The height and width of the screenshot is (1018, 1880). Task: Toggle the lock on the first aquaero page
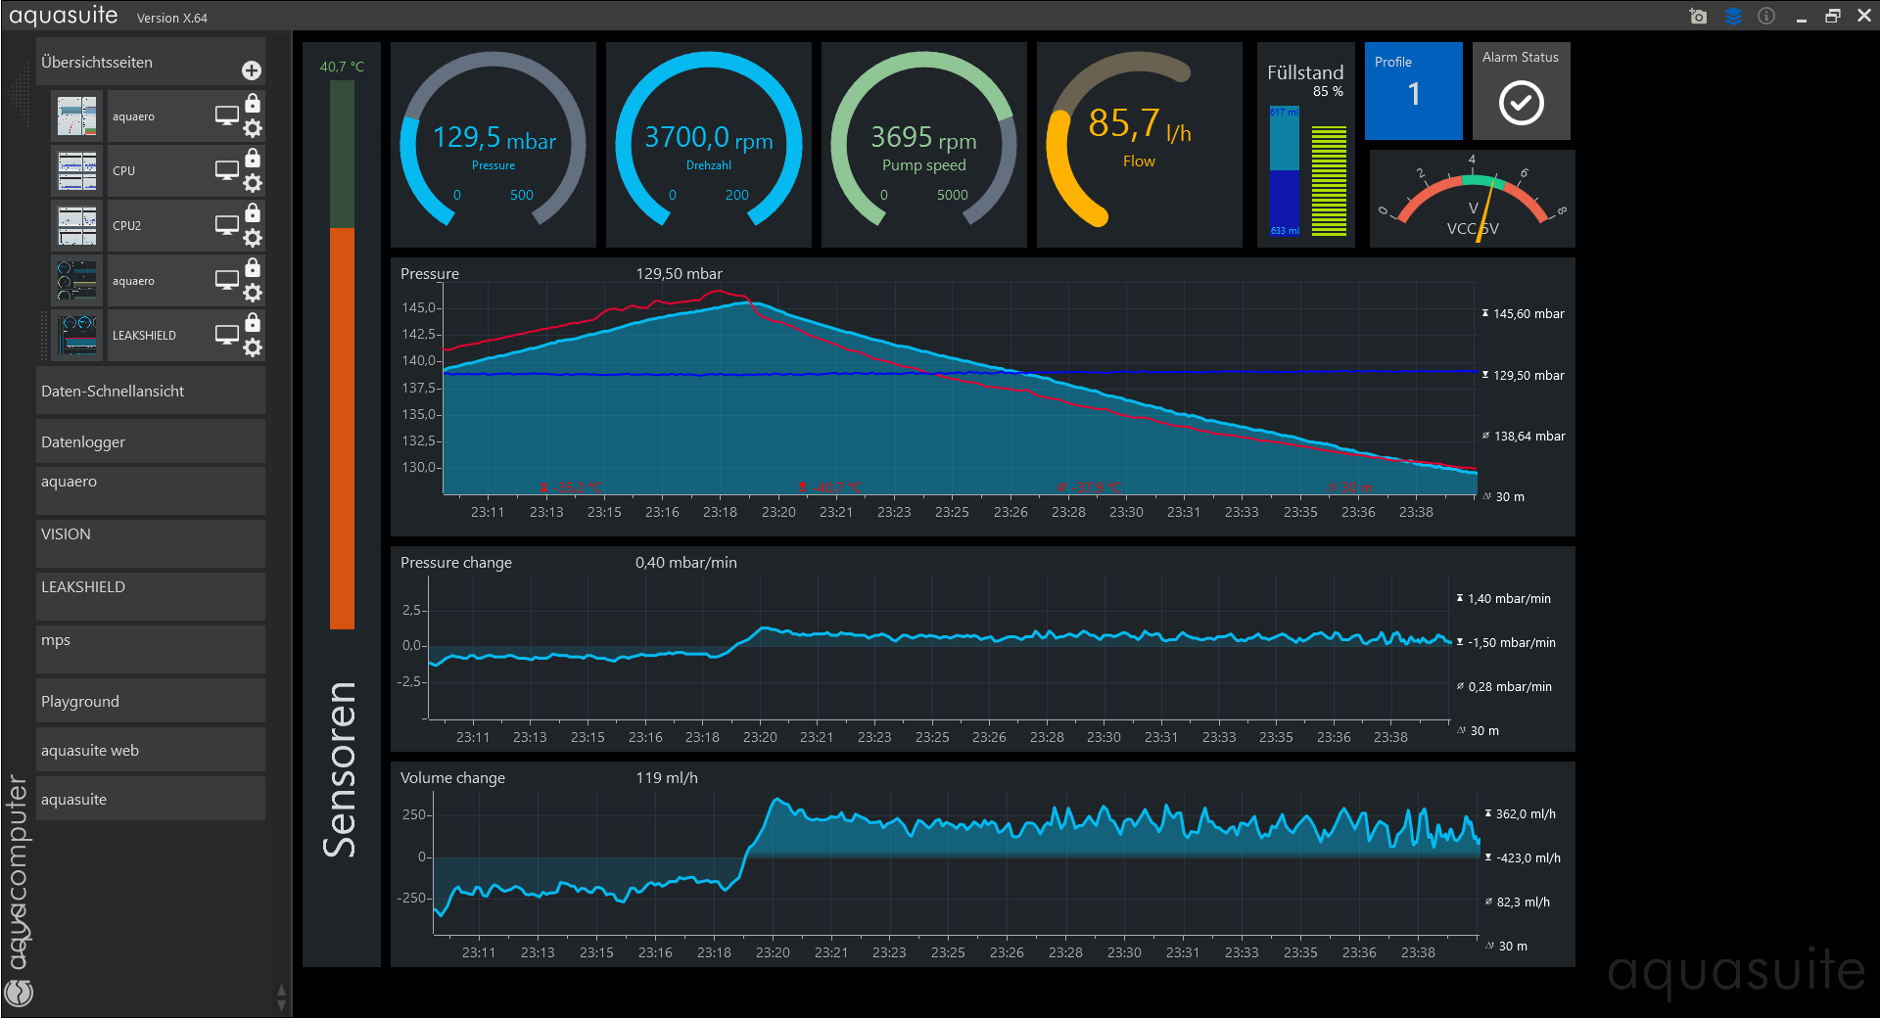253,103
